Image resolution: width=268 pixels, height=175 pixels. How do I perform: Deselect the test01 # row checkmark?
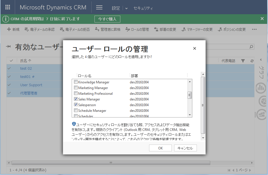click(9, 77)
